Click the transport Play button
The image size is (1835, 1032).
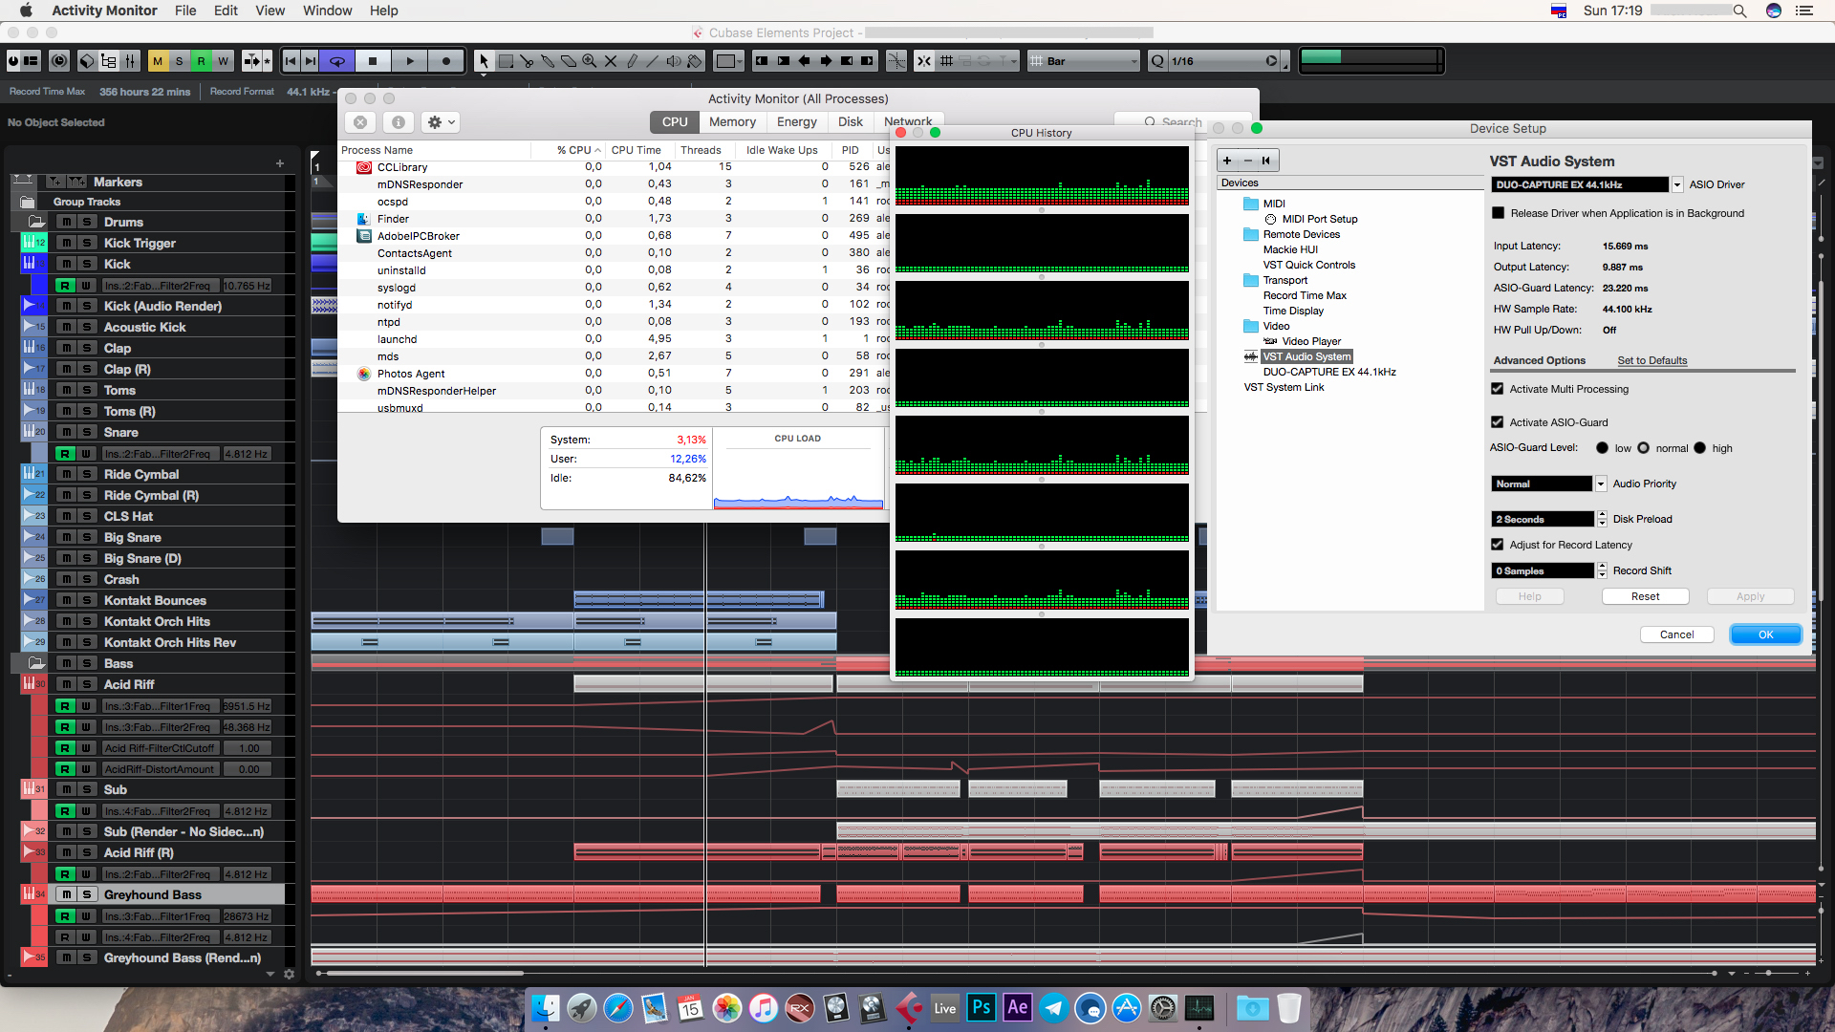click(x=410, y=61)
